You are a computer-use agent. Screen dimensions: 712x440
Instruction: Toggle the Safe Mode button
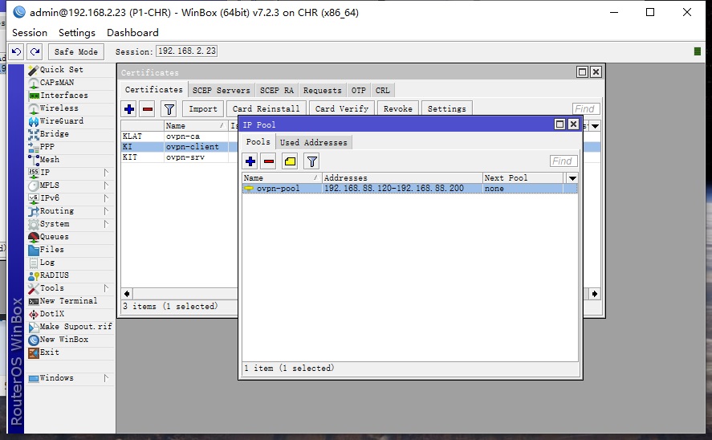pyautogui.click(x=76, y=51)
